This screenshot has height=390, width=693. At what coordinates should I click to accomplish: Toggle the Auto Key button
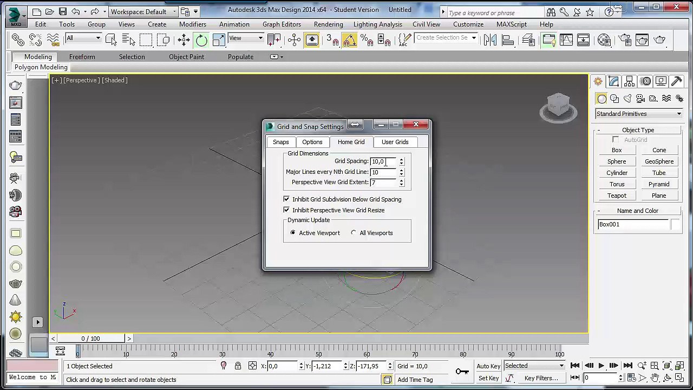coord(488,366)
